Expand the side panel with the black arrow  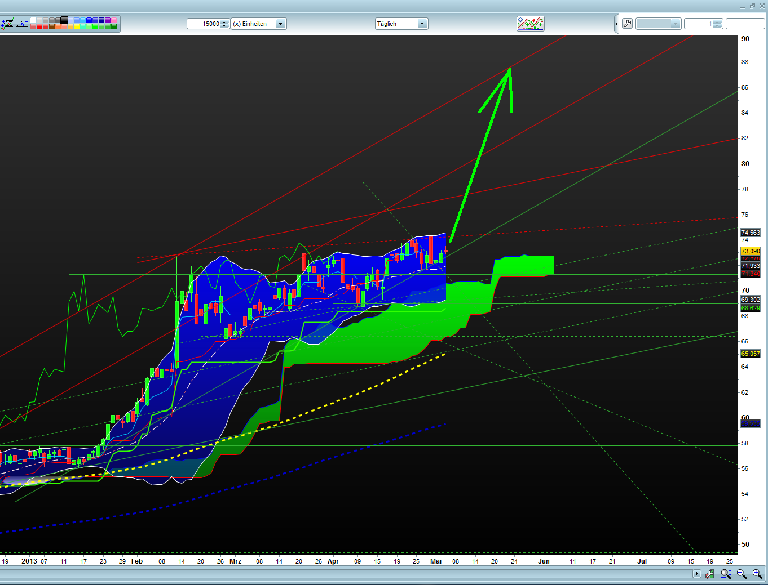(x=616, y=24)
